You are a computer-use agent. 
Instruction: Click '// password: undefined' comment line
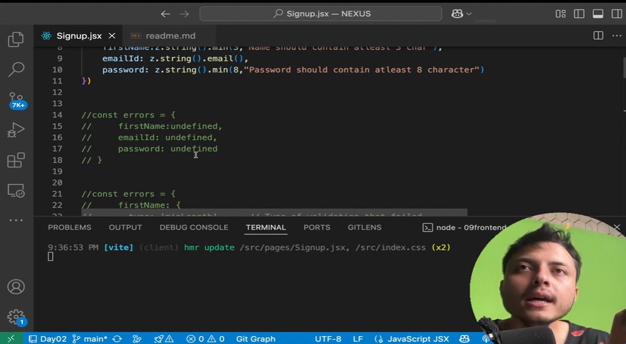pos(149,149)
